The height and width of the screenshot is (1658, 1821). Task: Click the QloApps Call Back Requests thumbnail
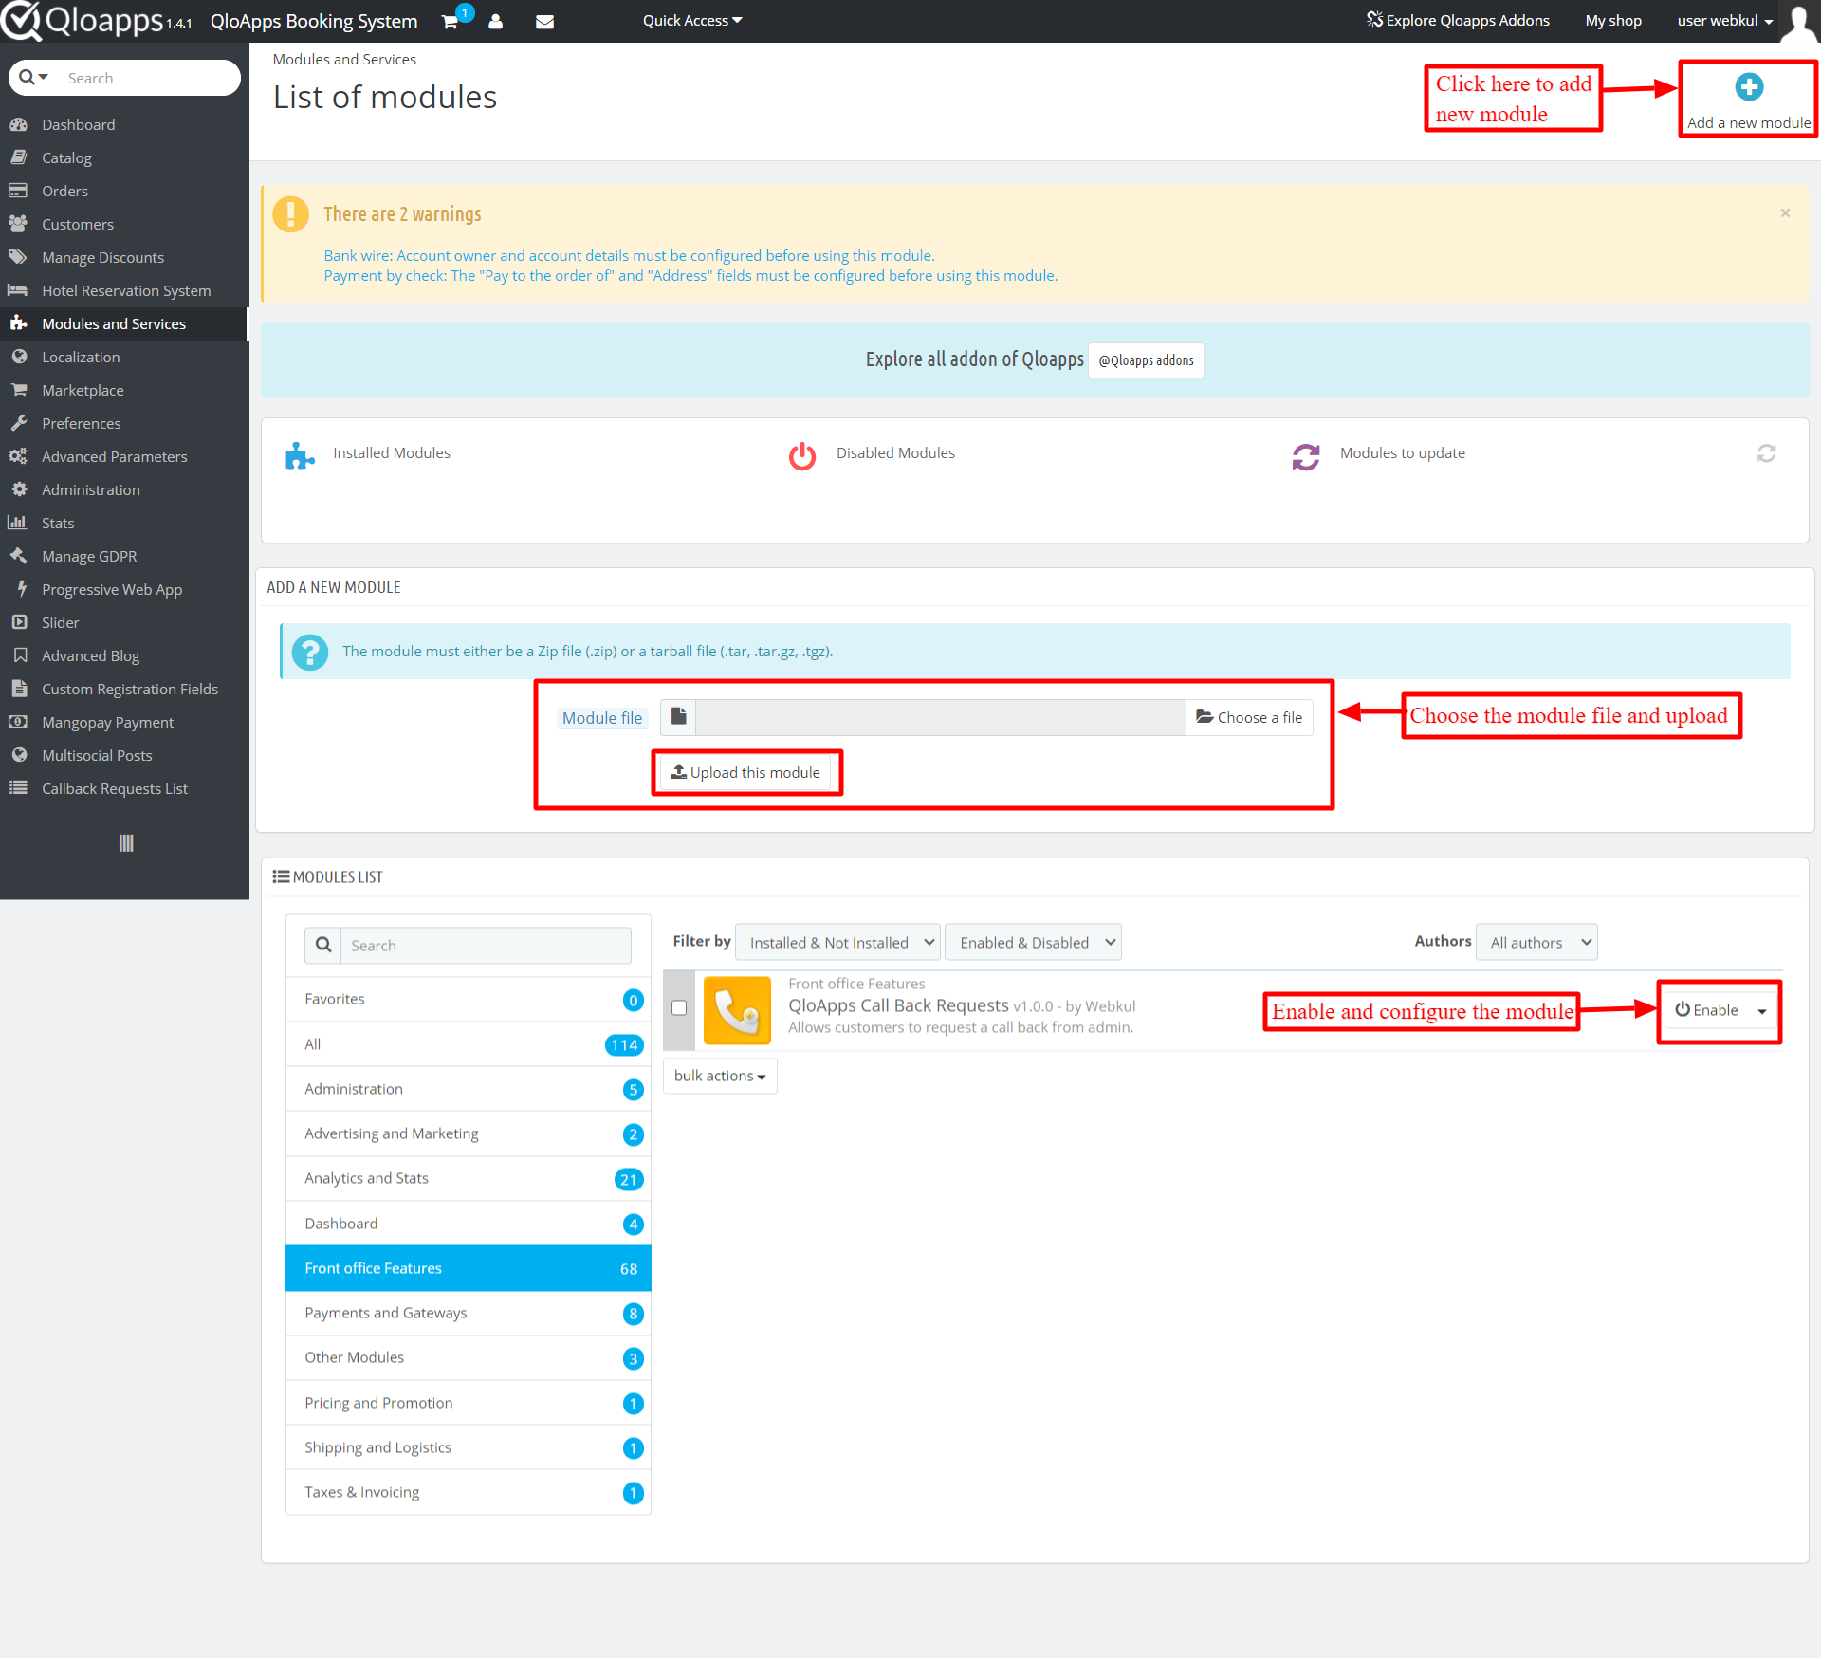(737, 1010)
